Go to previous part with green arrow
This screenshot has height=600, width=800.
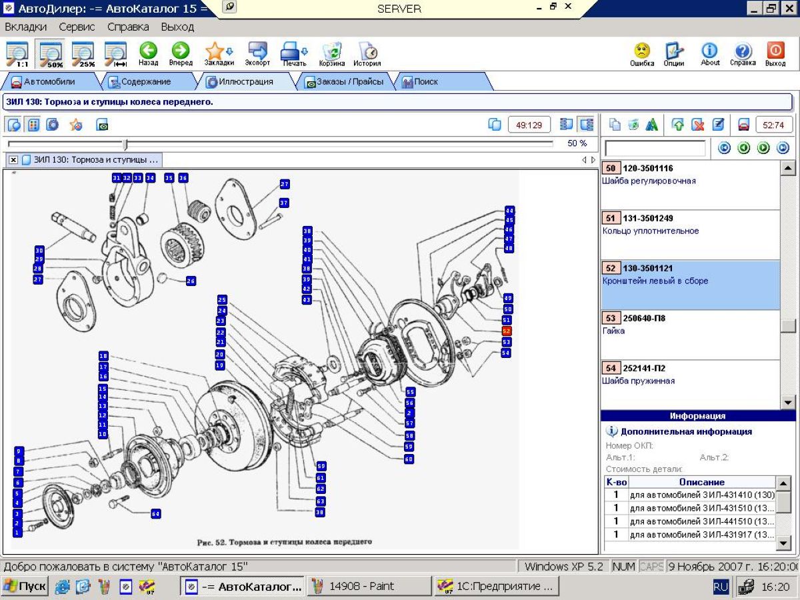(744, 148)
